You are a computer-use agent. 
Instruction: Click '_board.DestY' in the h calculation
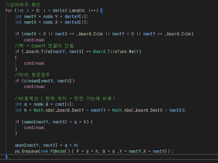click(69, 110)
